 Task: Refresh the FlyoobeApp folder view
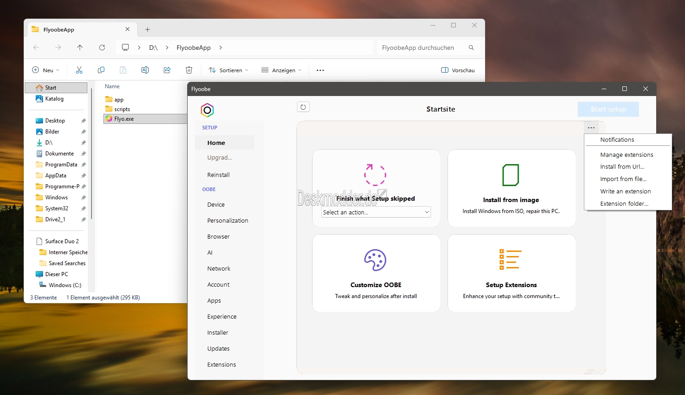(x=102, y=48)
